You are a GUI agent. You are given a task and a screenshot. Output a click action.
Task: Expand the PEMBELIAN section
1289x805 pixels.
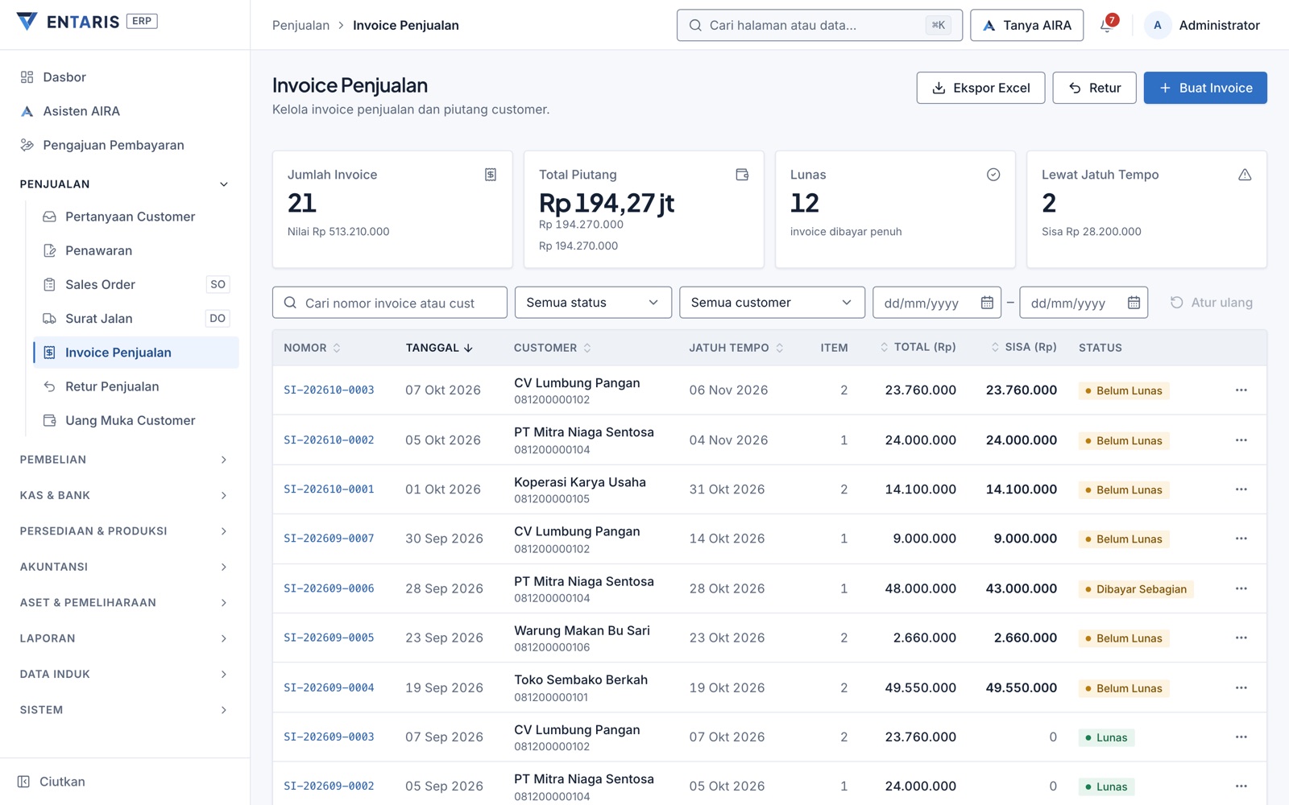pos(125,460)
